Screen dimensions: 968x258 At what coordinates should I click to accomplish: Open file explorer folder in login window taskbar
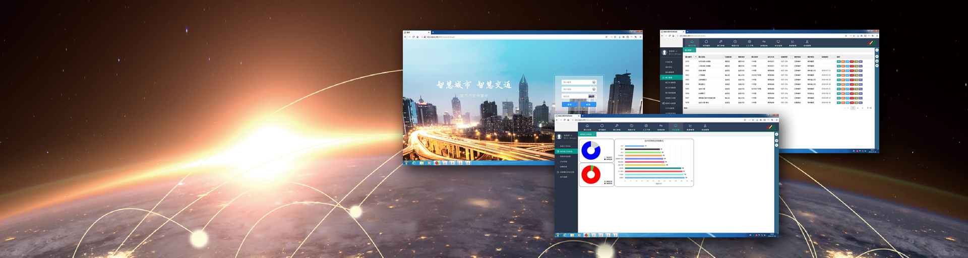pos(421,163)
